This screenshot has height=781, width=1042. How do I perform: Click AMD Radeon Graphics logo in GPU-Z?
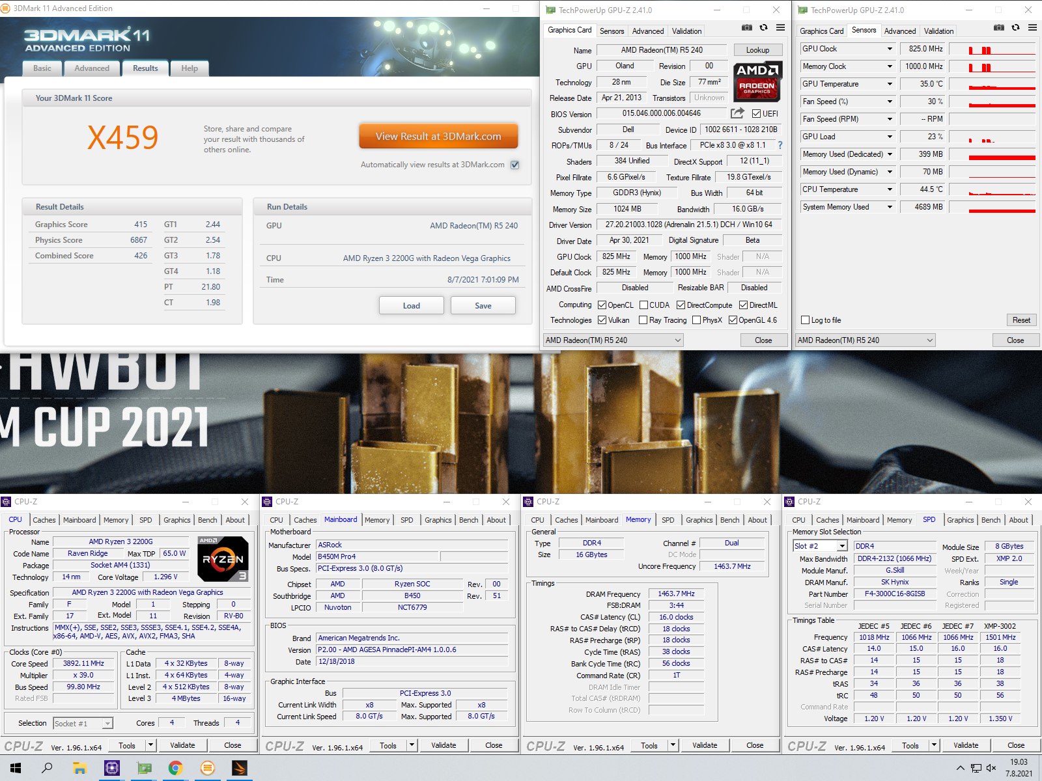pyautogui.click(x=757, y=81)
